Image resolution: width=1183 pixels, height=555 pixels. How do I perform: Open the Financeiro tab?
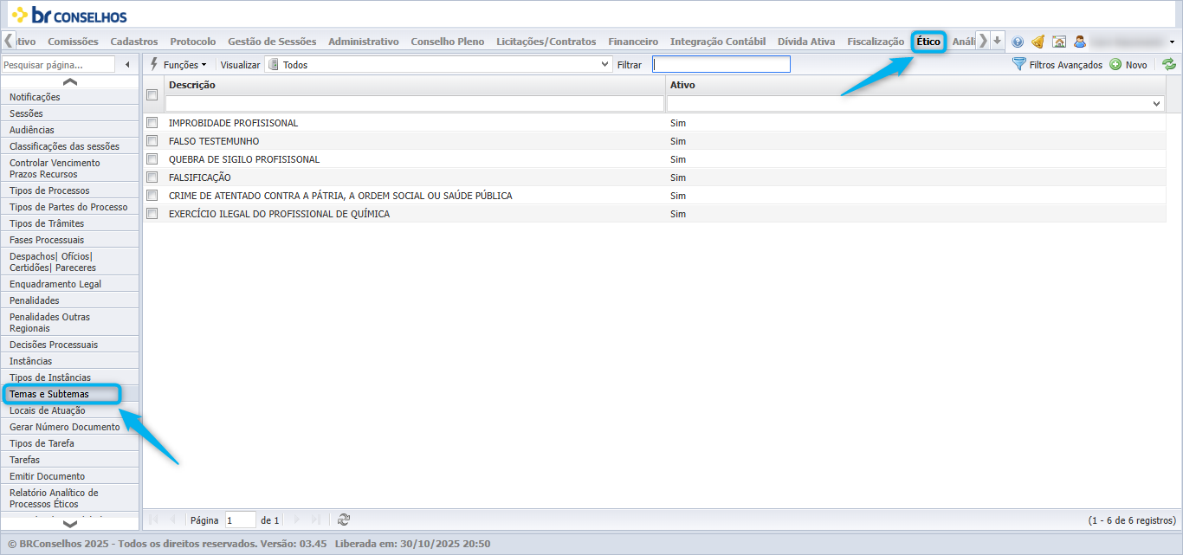click(x=633, y=42)
